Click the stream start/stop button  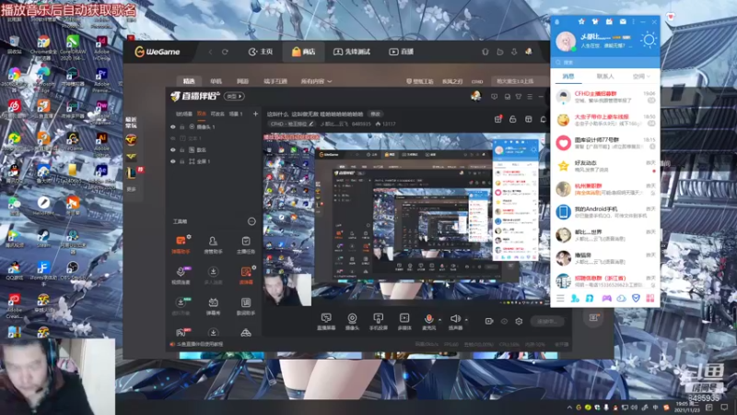click(547, 321)
